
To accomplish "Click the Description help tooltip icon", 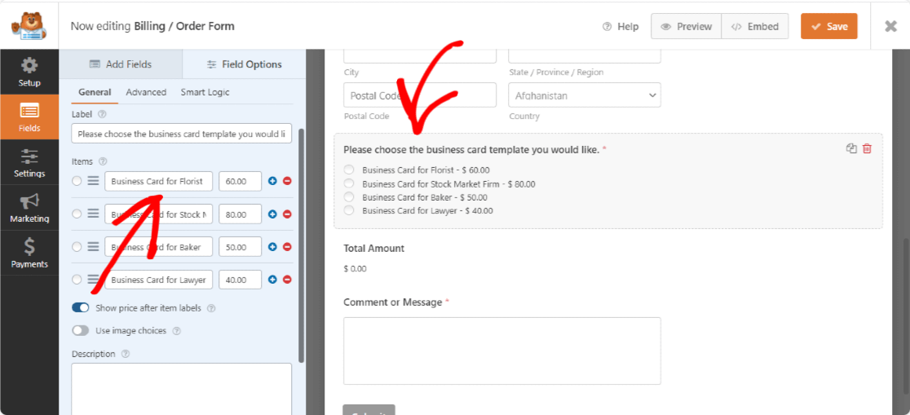I will (126, 354).
